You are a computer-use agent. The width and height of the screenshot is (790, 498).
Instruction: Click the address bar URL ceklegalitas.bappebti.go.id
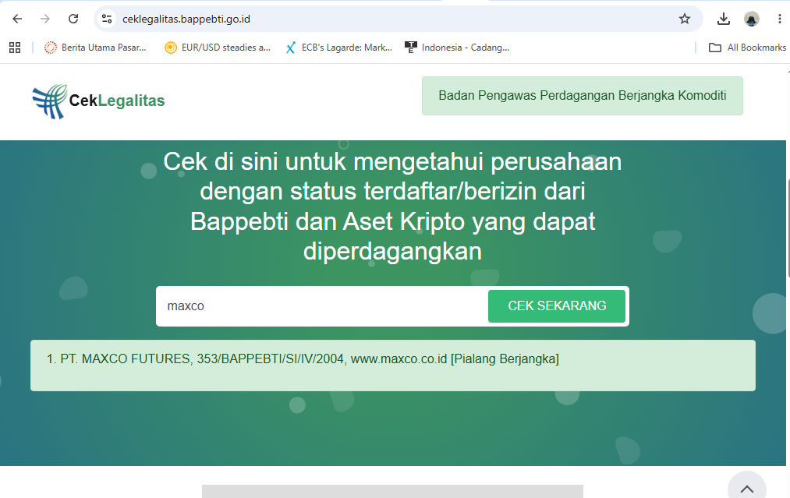click(x=186, y=19)
